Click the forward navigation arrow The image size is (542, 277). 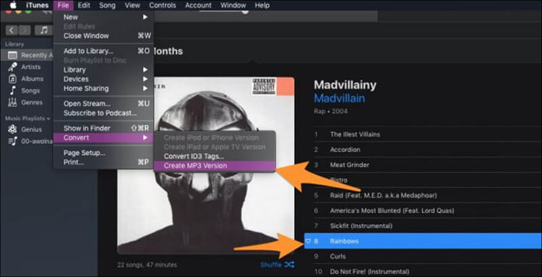click(x=24, y=30)
